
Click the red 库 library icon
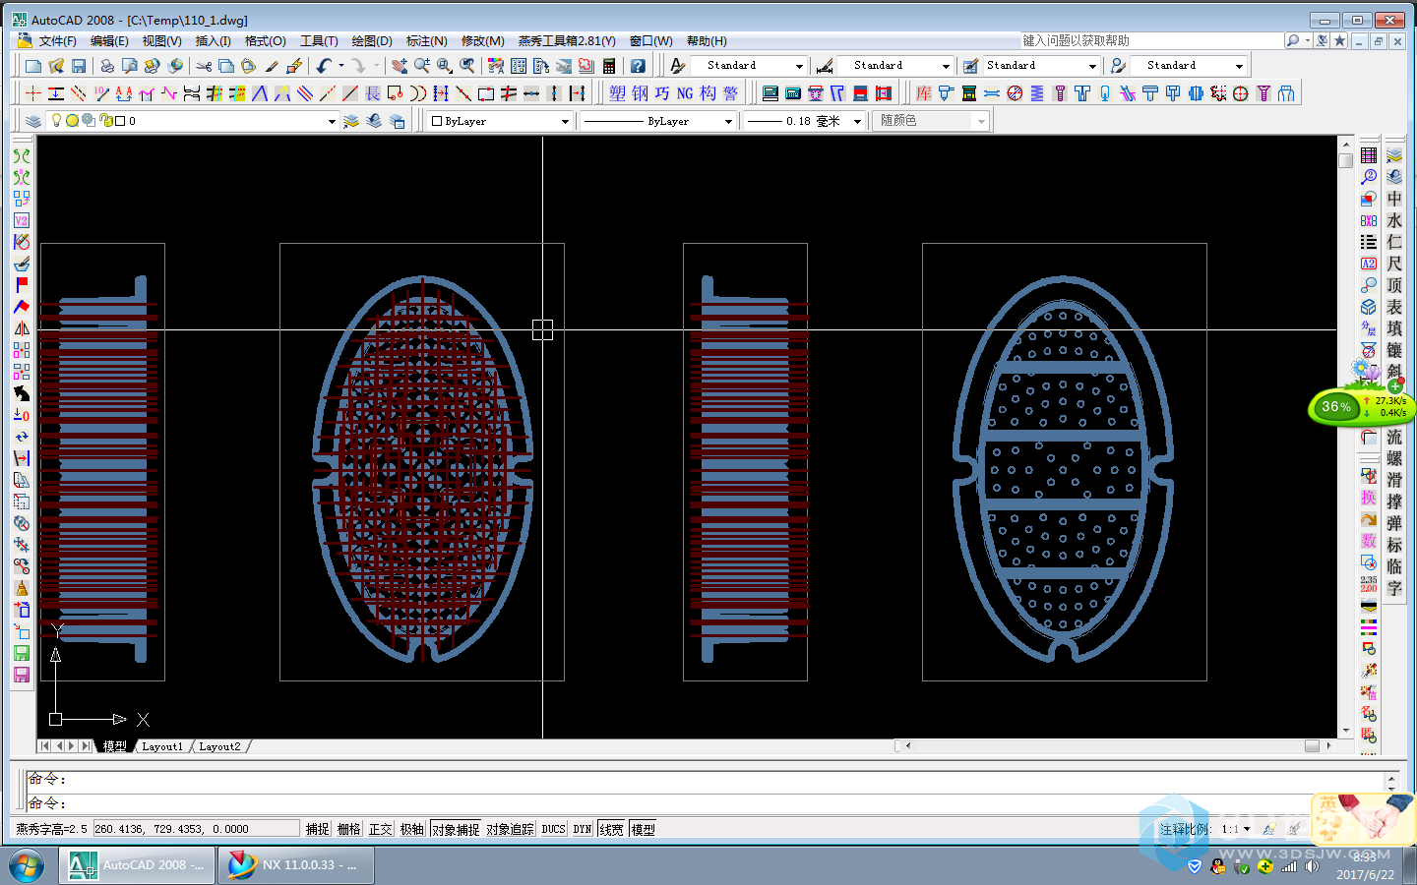tap(923, 93)
